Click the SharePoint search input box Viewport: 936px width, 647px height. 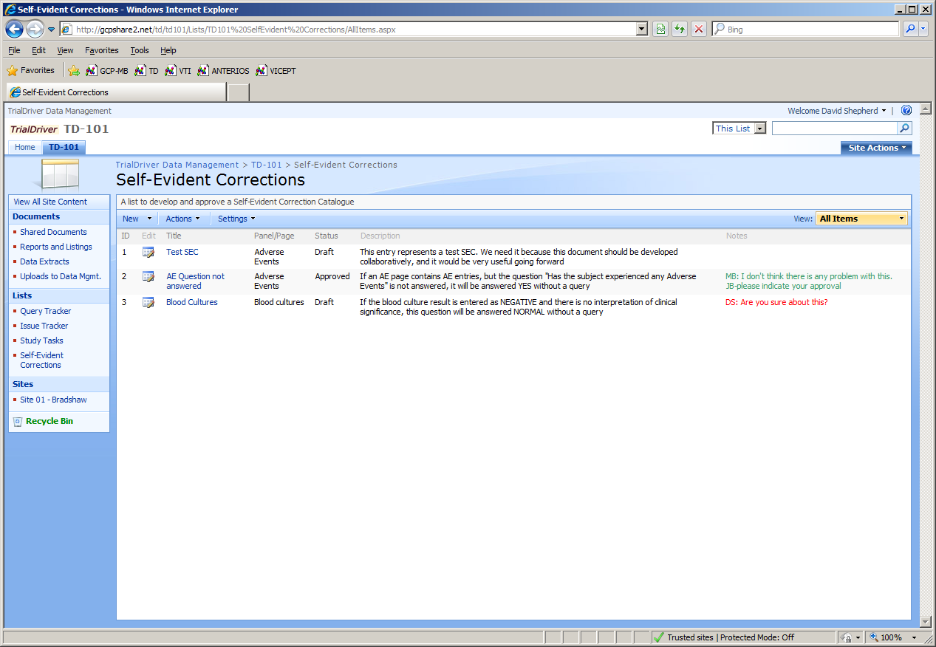tap(834, 129)
